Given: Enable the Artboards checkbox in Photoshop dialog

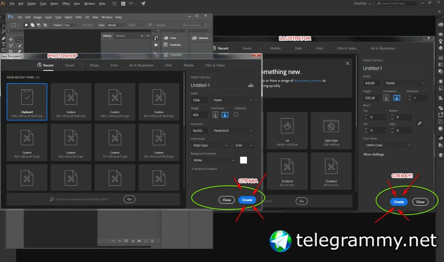Looking at the screenshot, I should pos(236,114).
